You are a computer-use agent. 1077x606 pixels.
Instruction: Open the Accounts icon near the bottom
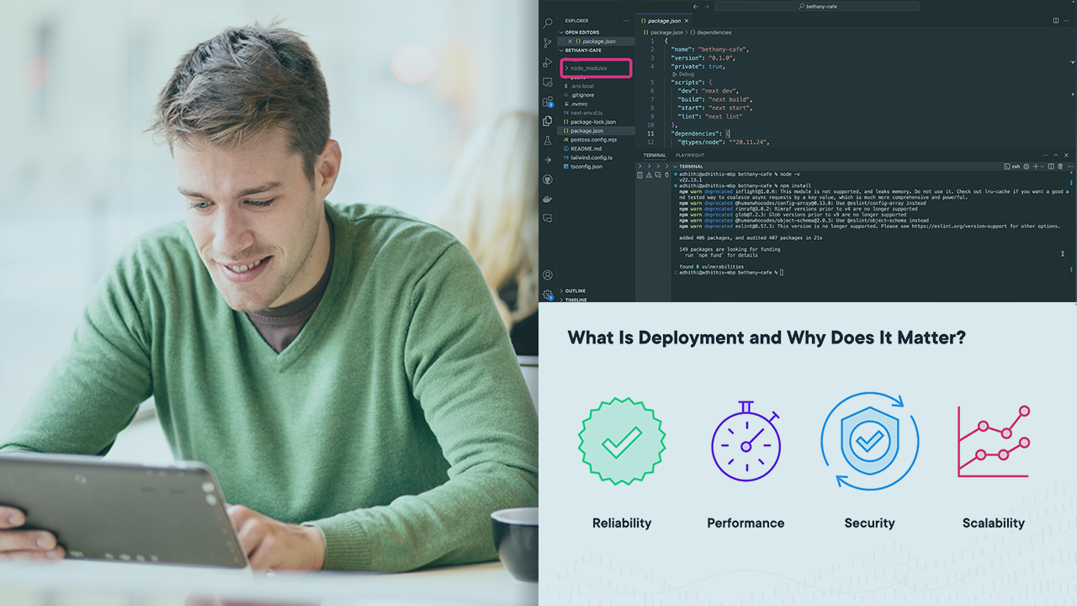click(x=548, y=275)
